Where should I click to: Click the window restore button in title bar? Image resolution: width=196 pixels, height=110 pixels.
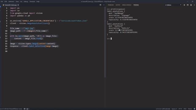(x=192, y=2)
